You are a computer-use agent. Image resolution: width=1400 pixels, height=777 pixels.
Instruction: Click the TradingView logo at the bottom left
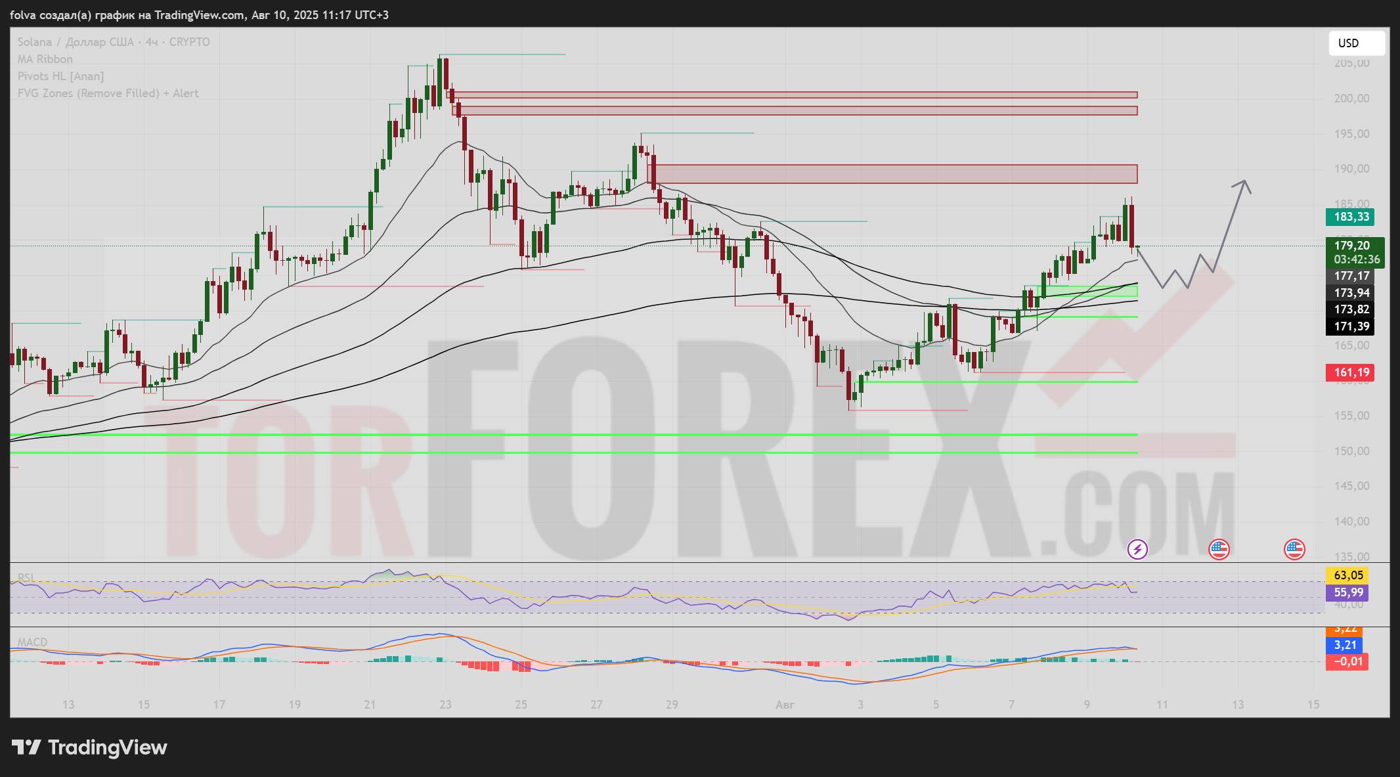[89, 747]
